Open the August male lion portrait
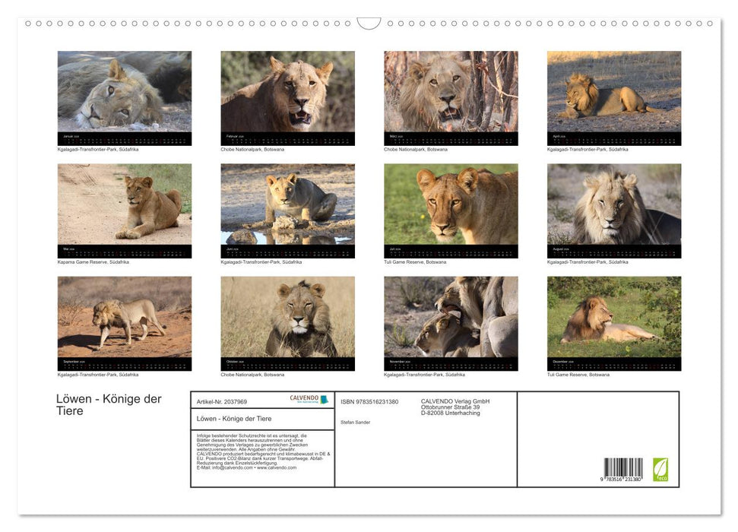 (613, 204)
